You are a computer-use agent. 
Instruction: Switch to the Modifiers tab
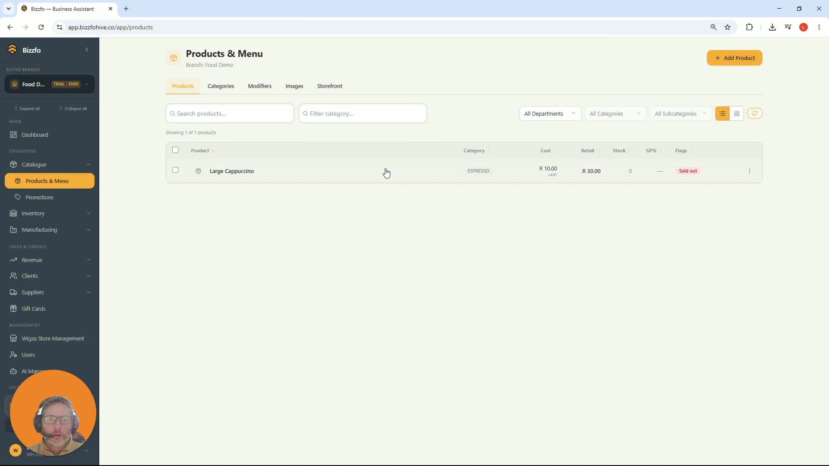point(259,86)
